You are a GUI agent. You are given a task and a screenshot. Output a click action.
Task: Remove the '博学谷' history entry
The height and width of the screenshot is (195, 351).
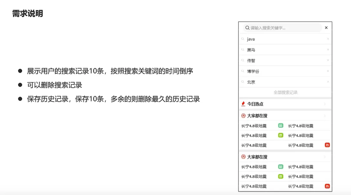tap(328, 71)
